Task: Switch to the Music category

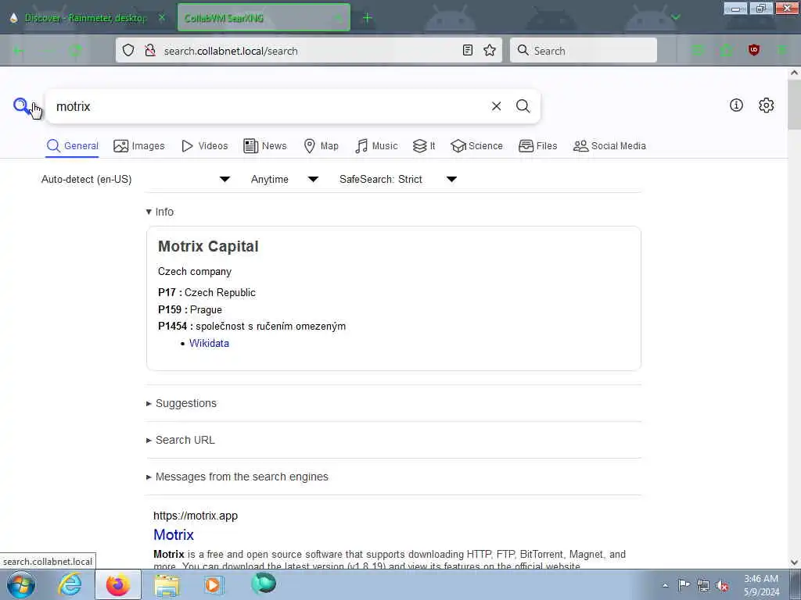Action: click(376, 146)
